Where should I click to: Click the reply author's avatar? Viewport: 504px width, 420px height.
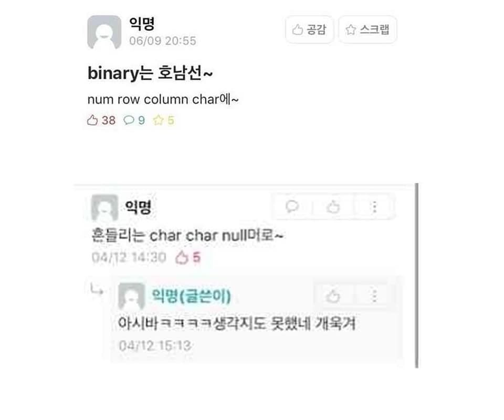[131, 296]
